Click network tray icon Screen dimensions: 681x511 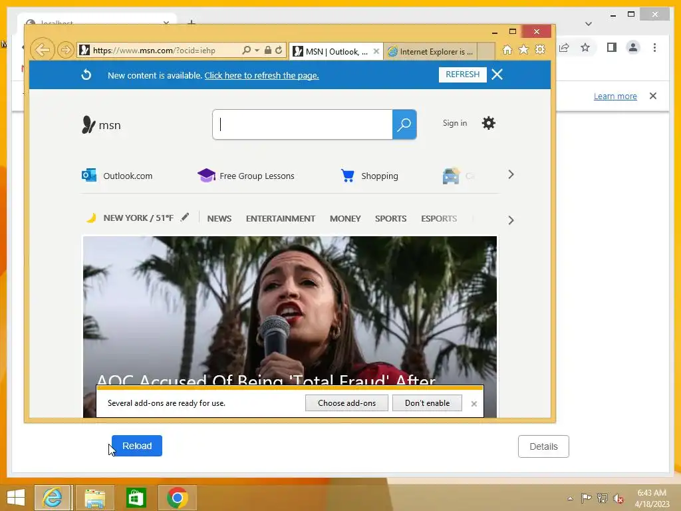[x=603, y=498]
